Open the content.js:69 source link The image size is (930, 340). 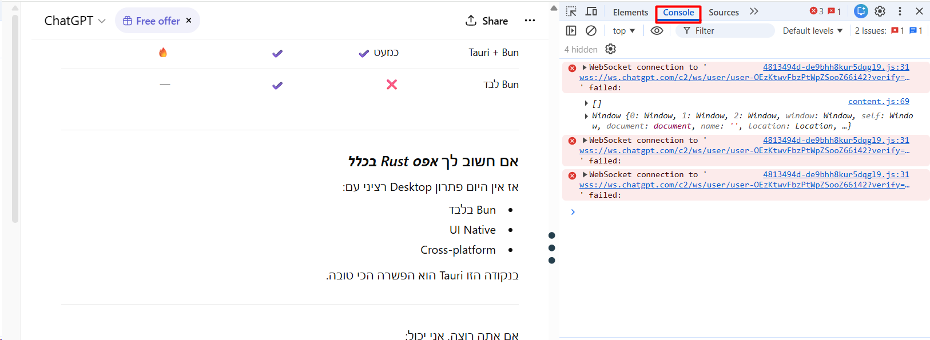[x=878, y=102]
